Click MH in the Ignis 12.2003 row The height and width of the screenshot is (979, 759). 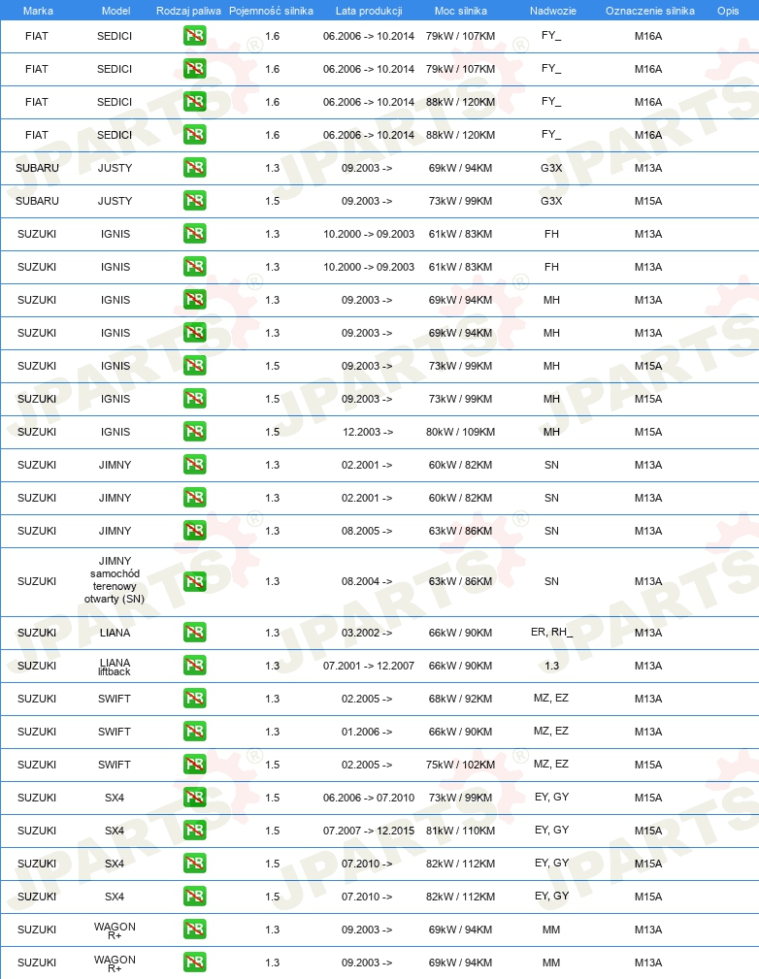(551, 432)
